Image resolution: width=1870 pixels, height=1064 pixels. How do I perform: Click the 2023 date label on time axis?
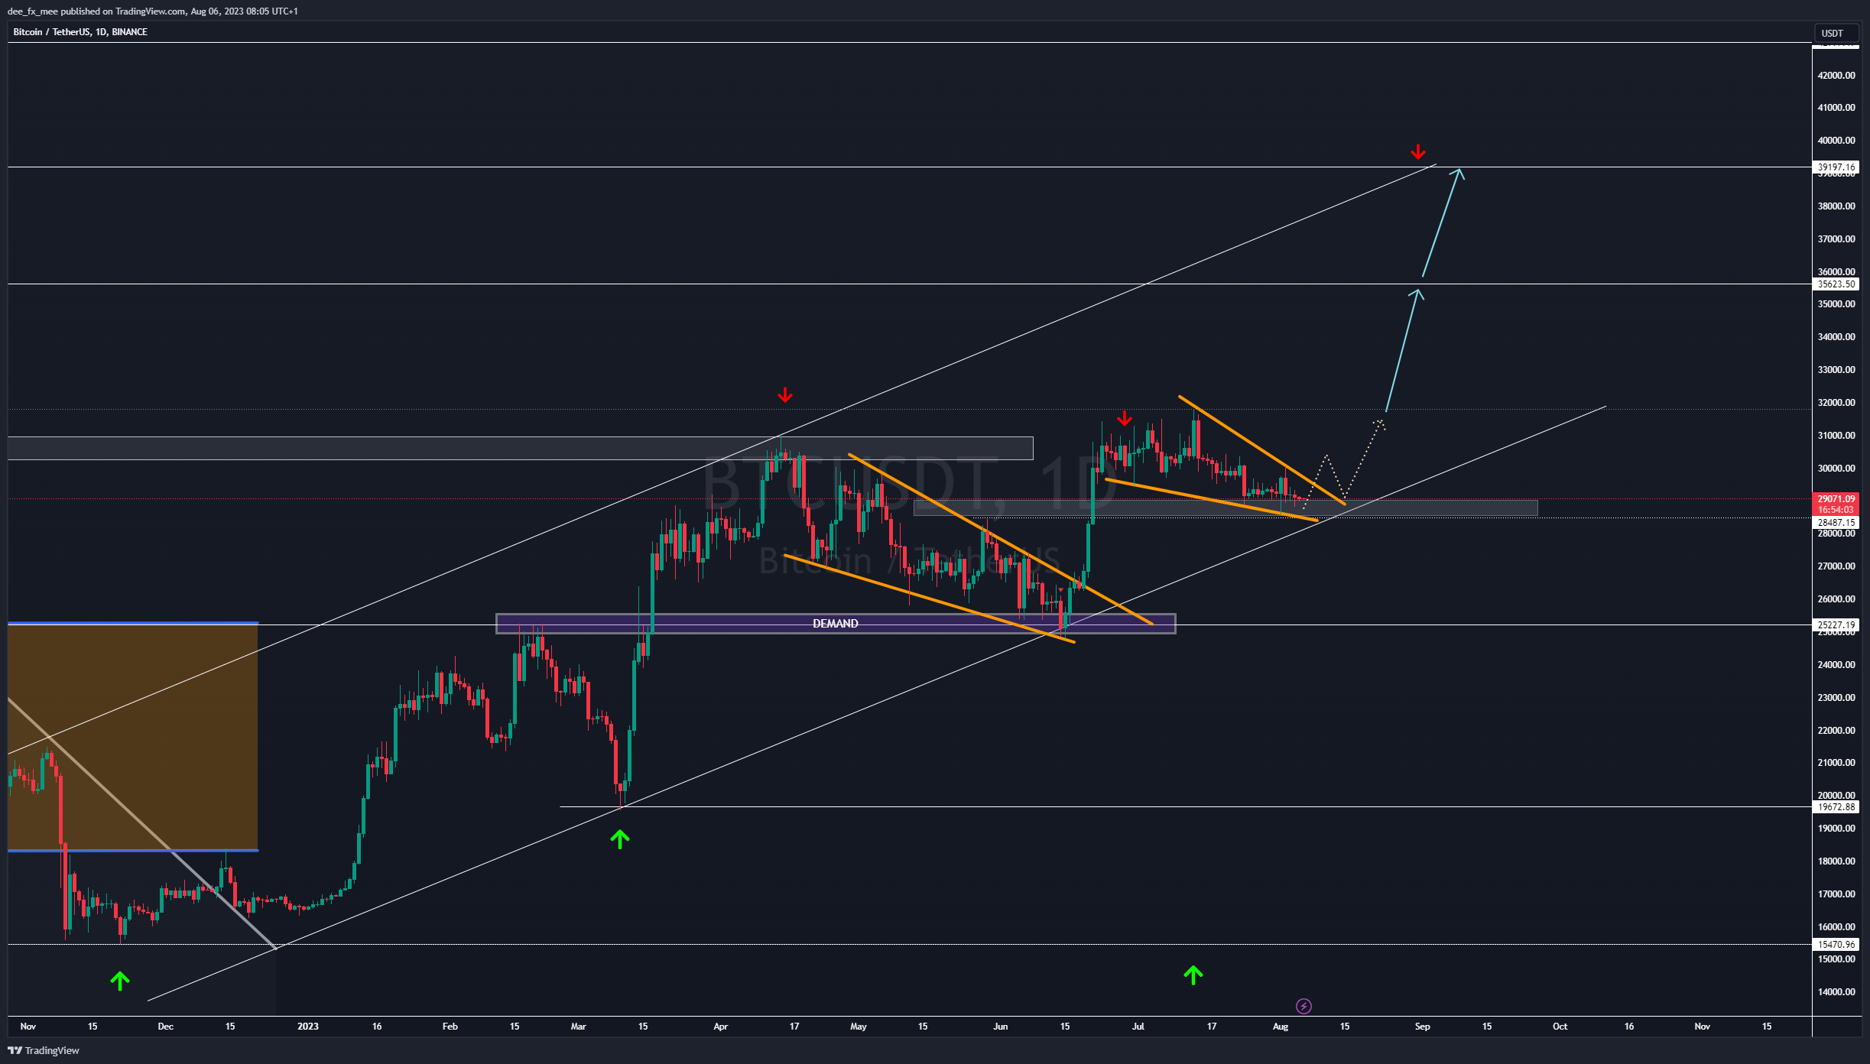(x=308, y=1027)
